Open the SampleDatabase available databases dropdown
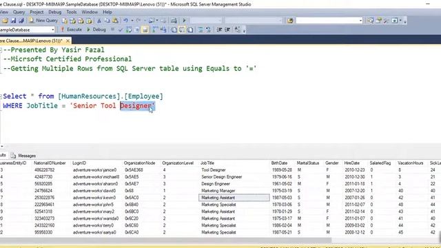Viewport: 441px width, 248px height. (52, 30)
